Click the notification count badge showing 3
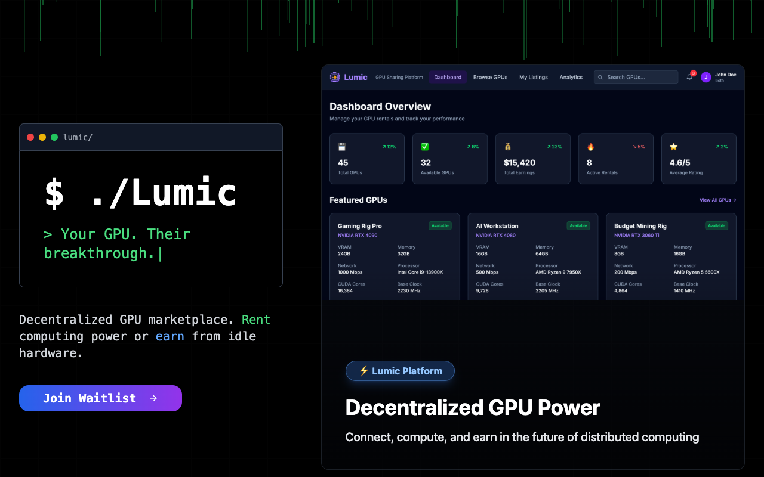764x477 pixels. point(693,72)
